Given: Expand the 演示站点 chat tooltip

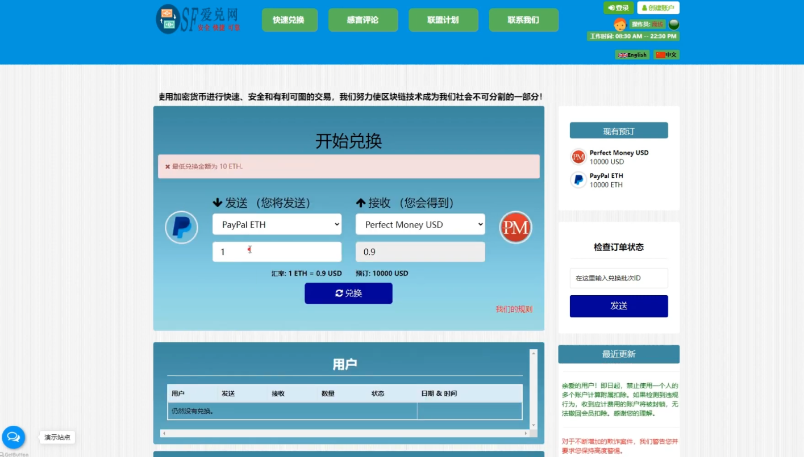Looking at the screenshot, I should click(56, 437).
